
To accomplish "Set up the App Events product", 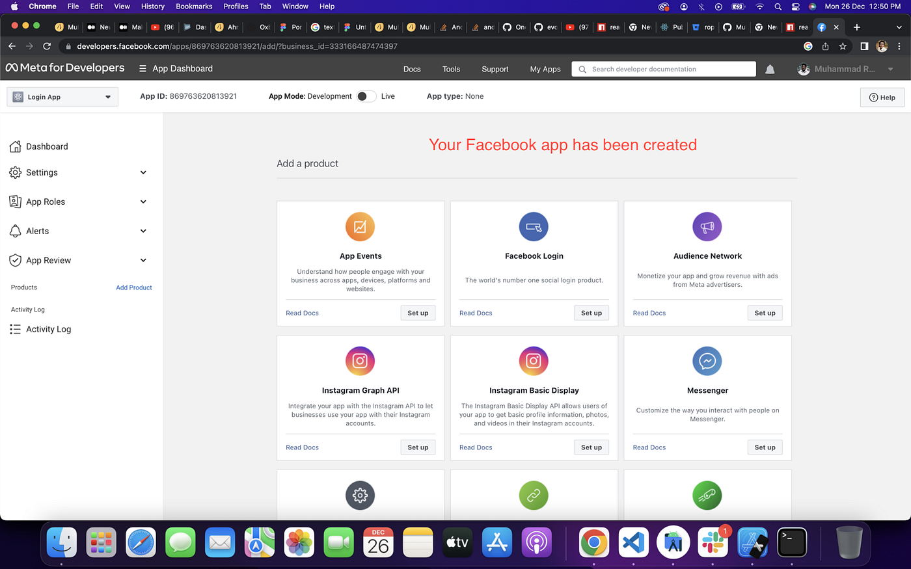I will [x=418, y=313].
